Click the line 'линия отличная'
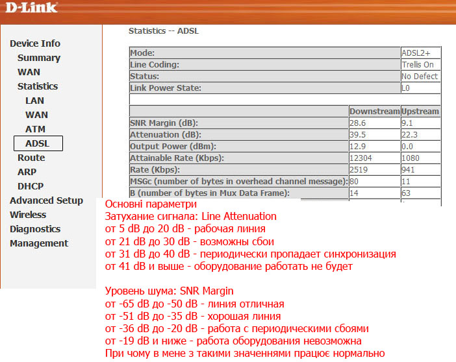The height and width of the screenshot is (362, 456). click(x=194, y=304)
